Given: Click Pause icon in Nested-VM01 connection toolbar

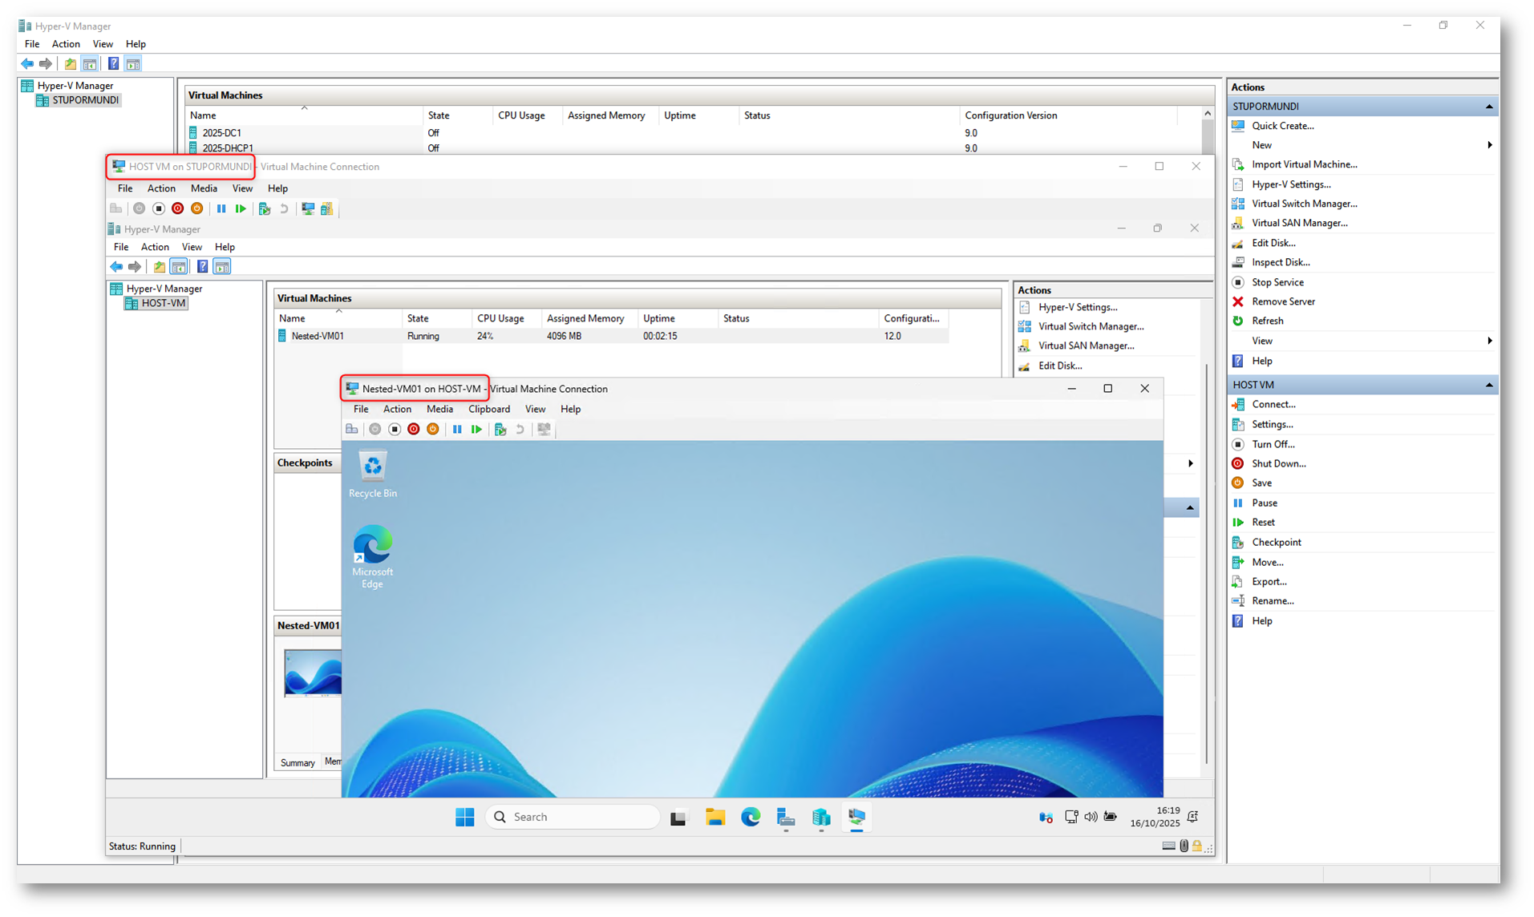Looking at the screenshot, I should (457, 430).
